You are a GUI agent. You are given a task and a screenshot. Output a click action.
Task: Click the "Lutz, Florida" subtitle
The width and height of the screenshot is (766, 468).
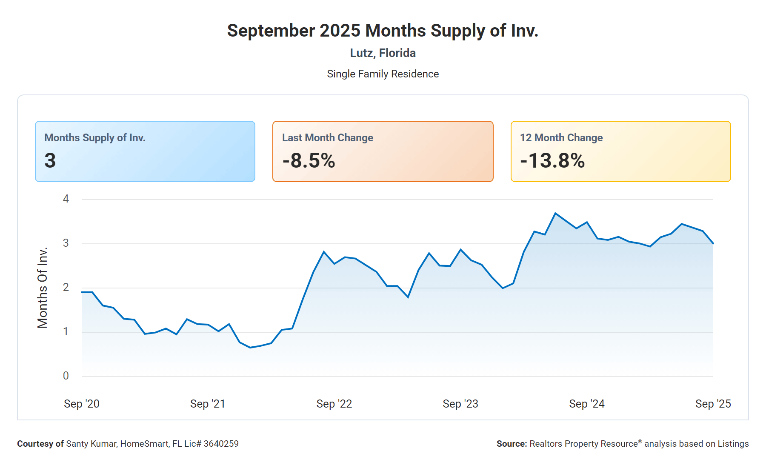[x=383, y=53]
